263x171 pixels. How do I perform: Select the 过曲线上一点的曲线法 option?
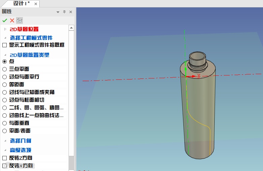pos(4,115)
